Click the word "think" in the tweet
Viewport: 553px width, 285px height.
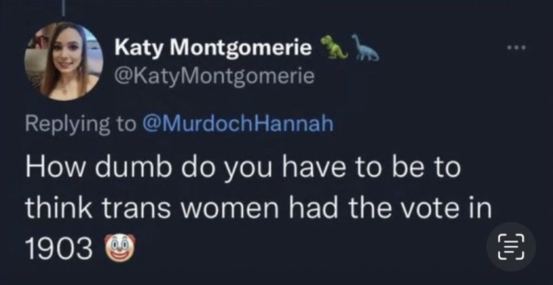pos(59,209)
